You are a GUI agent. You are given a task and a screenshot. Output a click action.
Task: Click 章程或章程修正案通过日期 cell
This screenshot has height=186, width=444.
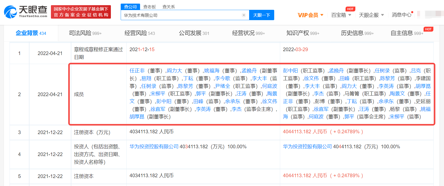pos(98,53)
